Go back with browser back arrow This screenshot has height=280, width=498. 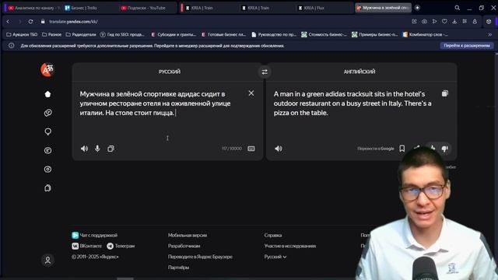(8, 22)
